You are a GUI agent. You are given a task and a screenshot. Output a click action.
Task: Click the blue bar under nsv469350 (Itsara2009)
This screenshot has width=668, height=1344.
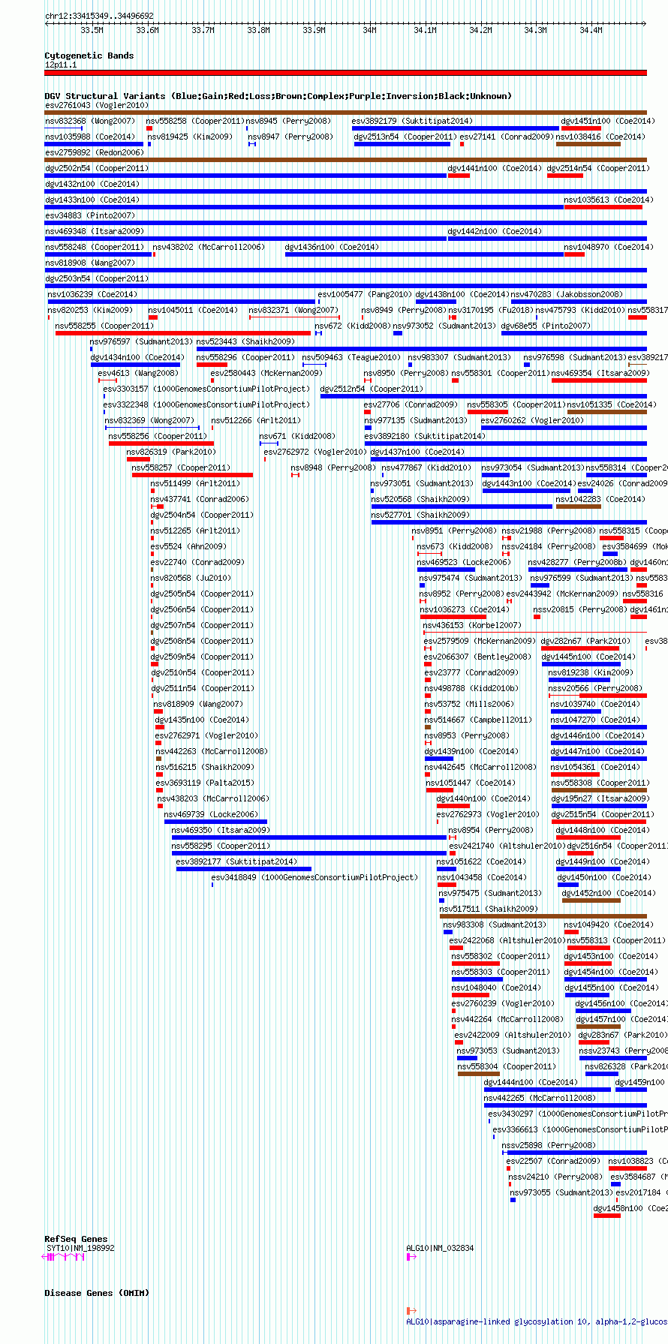(309, 837)
